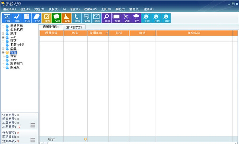Screen dimensions: 239x150
Task: Open the 自定 custom browser shortcut
Action: click(x=166, y=18)
